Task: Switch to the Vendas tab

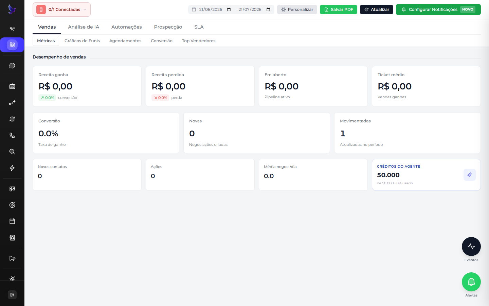Action: [x=47, y=27]
